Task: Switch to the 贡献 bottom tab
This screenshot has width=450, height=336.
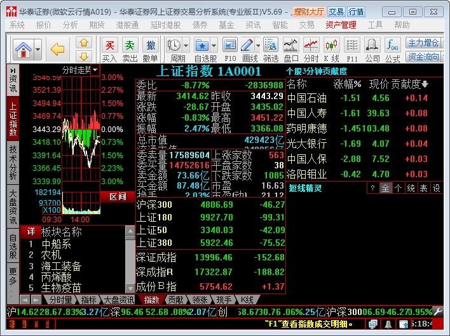Action: coord(175,300)
